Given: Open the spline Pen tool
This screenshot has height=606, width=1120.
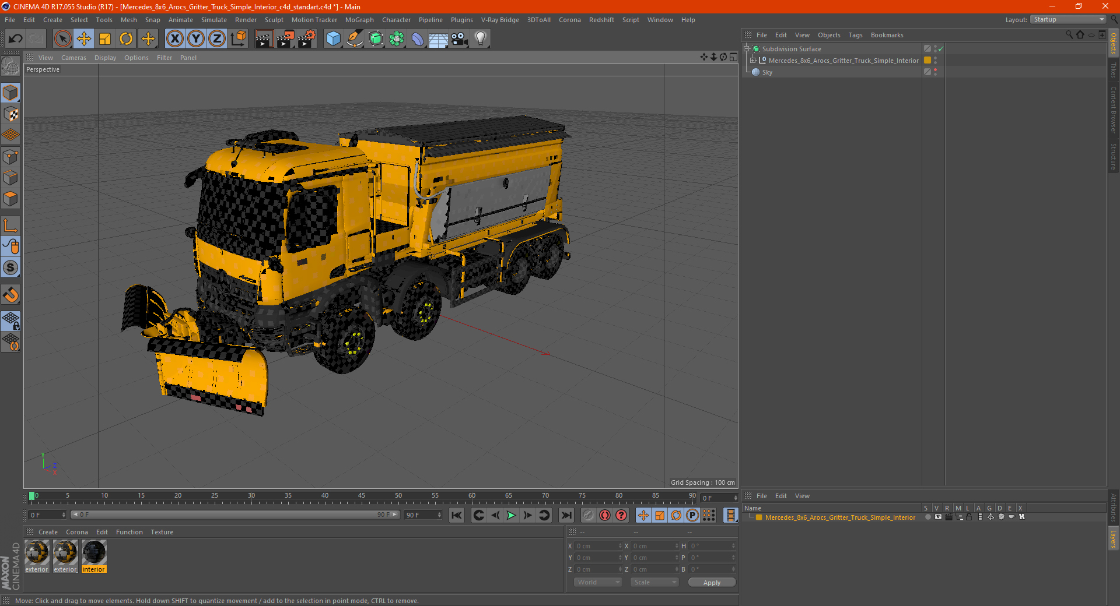Looking at the screenshot, I should pos(355,39).
